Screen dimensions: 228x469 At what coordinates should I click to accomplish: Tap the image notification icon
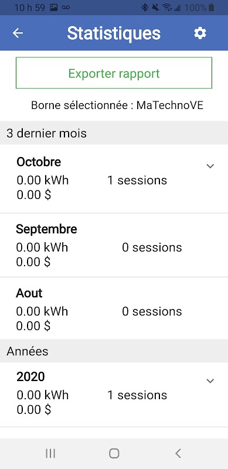tap(54, 8)
